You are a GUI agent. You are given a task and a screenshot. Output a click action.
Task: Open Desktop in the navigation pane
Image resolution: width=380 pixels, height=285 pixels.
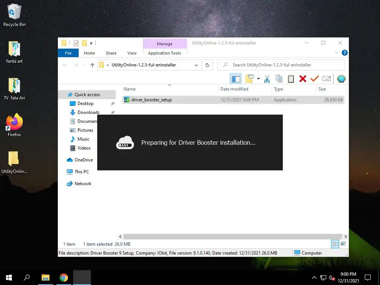coord(85,104)
